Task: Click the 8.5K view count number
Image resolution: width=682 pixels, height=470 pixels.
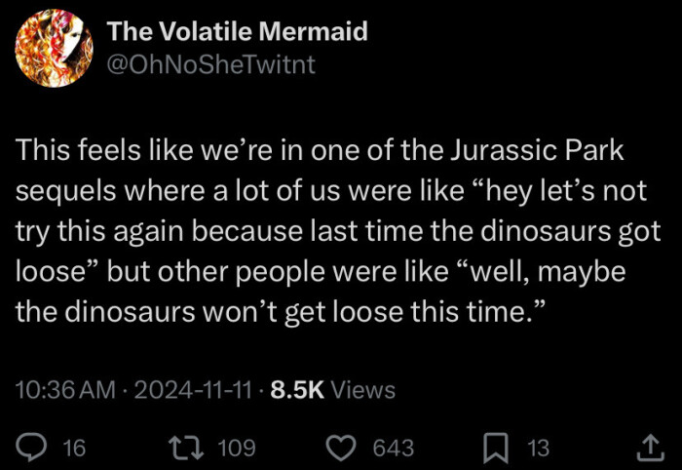Action: (296, 390)
